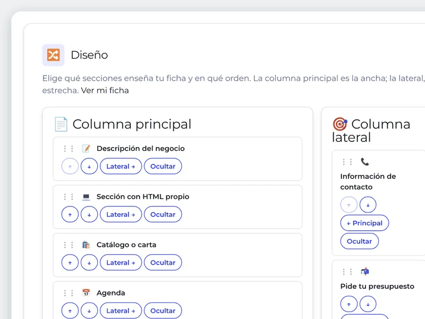
Task: Select the 'Pide tu presupuesto' label
Action: [377, 287]
